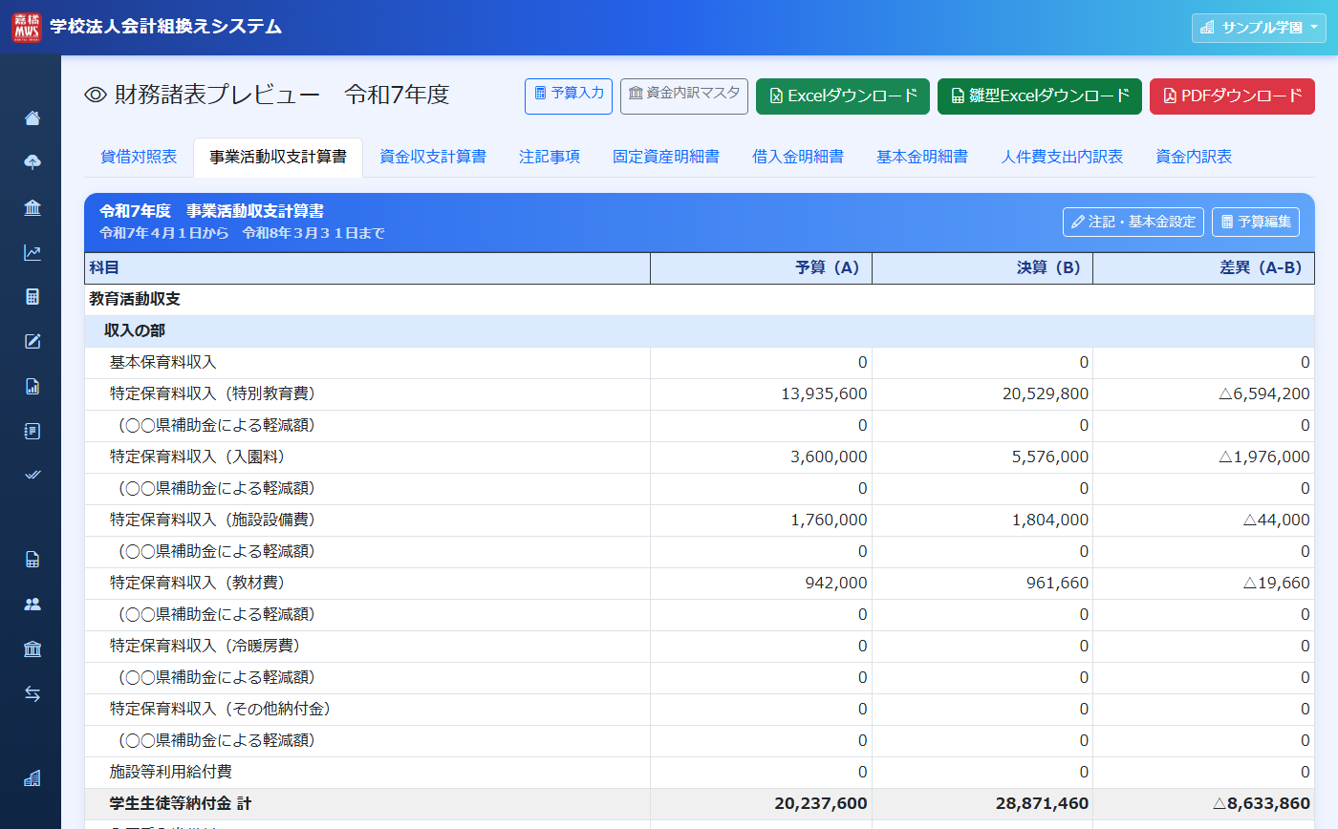
Task: Click the △1,976,000 variance value
Action: (1264, 457)
